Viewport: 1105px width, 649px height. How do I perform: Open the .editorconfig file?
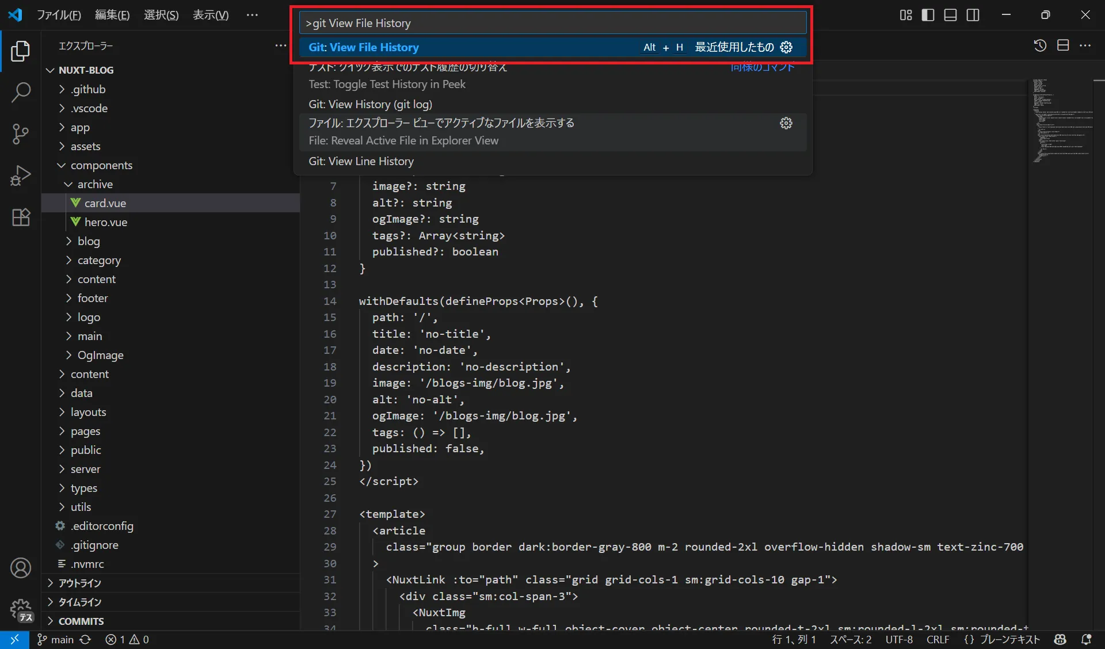tap(170, 526)
